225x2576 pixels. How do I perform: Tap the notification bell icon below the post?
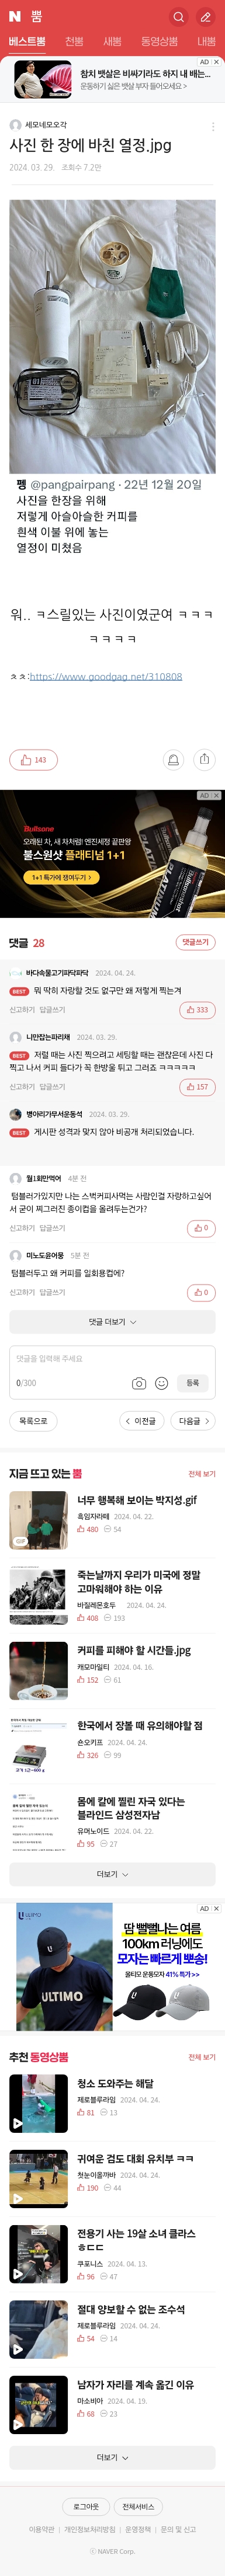[x=173, y=760]
